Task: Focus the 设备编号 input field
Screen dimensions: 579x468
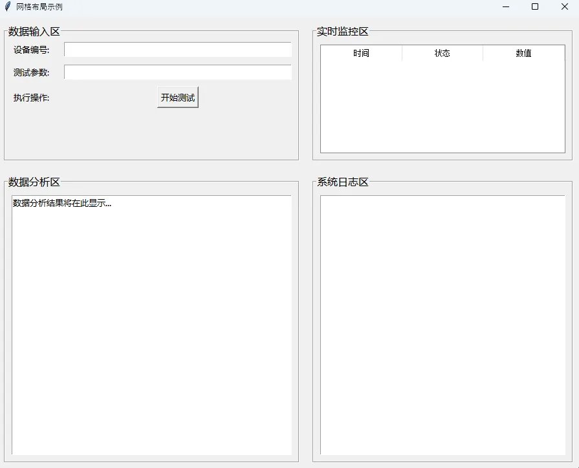Action: [x=177, y=50]
